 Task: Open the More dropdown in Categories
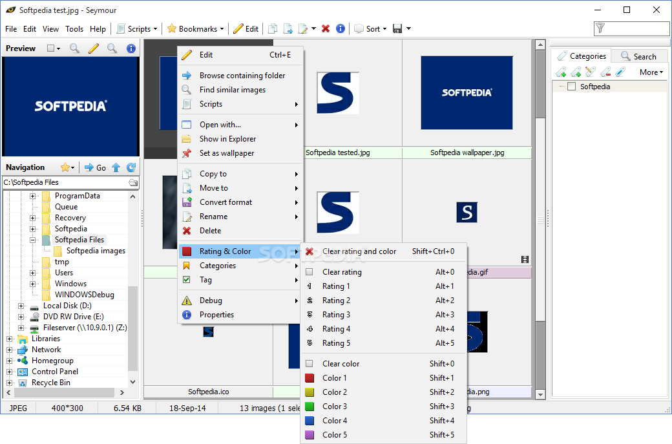coord(651,72)
